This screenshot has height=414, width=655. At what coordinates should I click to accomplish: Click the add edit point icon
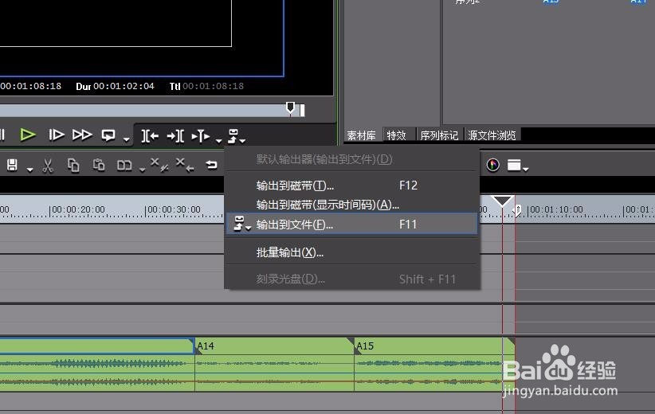click(x=201, y=135)
